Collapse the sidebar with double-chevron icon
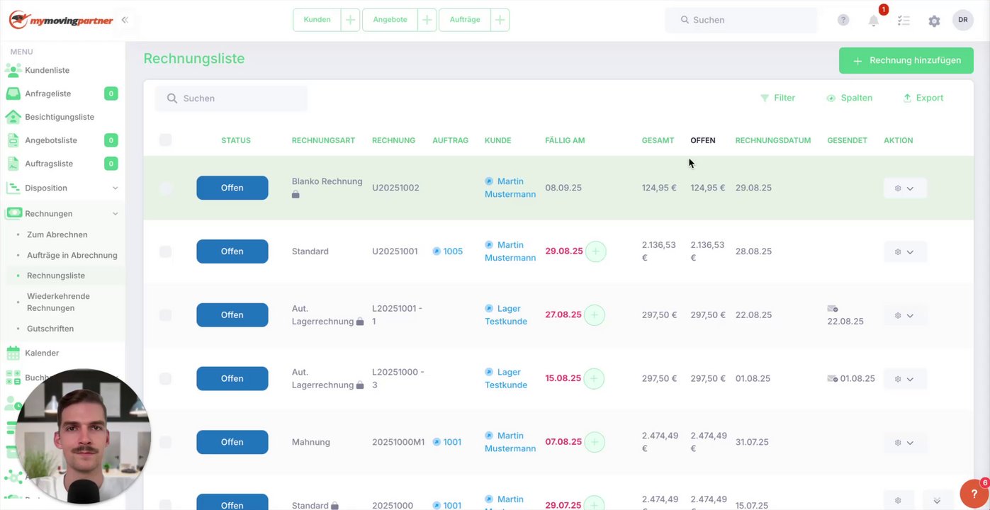 coord(125,20)
